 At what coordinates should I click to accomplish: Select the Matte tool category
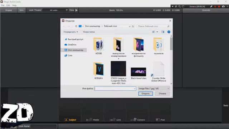coord(93,120)
